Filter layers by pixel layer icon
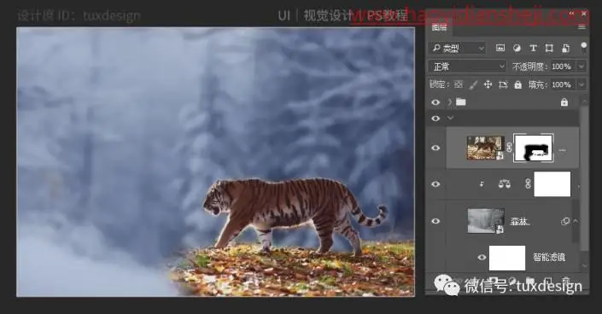 [500, 48]
